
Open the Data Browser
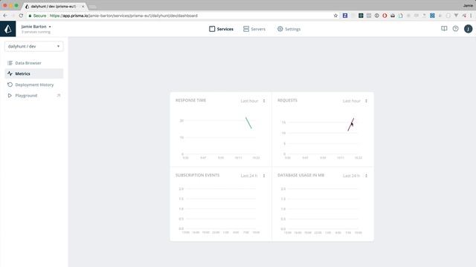(34, 63)
